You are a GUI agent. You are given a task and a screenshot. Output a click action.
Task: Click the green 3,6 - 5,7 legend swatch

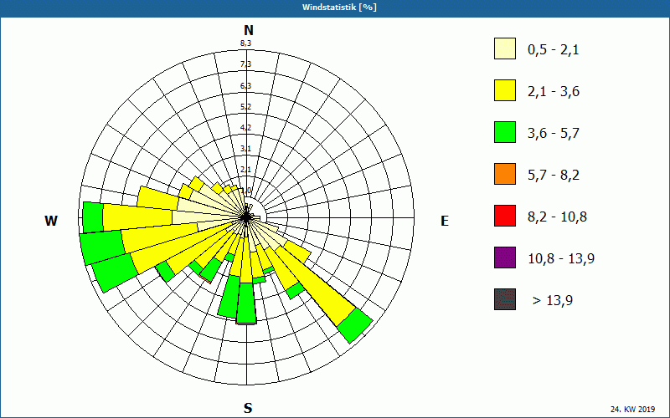(505, 132)
